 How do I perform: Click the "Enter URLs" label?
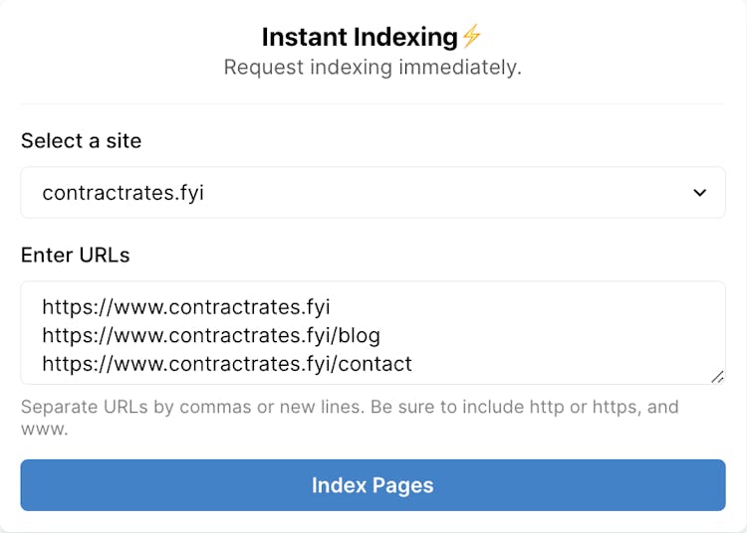[75, 255]
